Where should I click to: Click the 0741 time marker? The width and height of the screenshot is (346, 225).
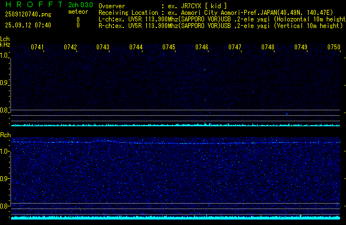[x=37, y=47]
